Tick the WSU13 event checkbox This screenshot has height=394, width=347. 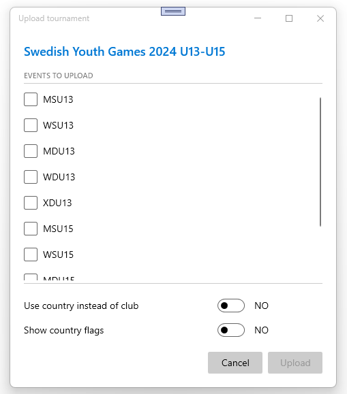(31, 125)
